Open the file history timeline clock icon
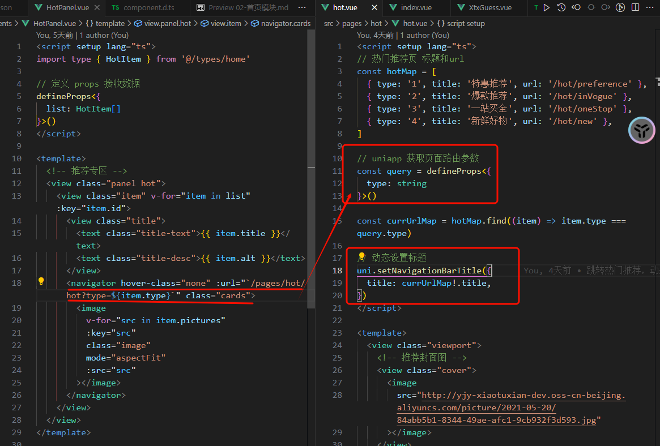This screenshot has width=660, height=446. click(561, 7)
